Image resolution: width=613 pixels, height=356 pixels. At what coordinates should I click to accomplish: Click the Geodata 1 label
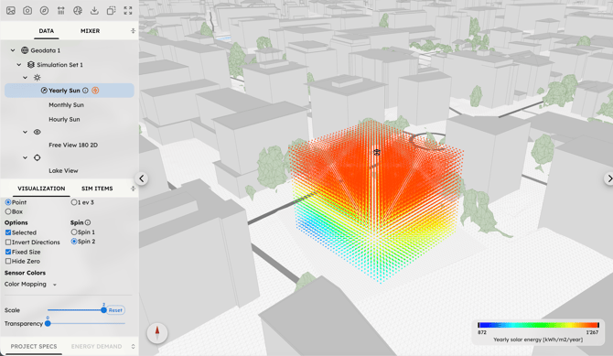click(46, 50)
